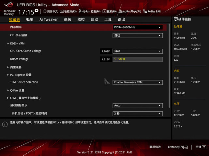The width and height of the screenshot is (209, 156).
Task: Expand CSM (兼容性支持模块) submenu
Action: pyautogui.click(x=25, y=98)
